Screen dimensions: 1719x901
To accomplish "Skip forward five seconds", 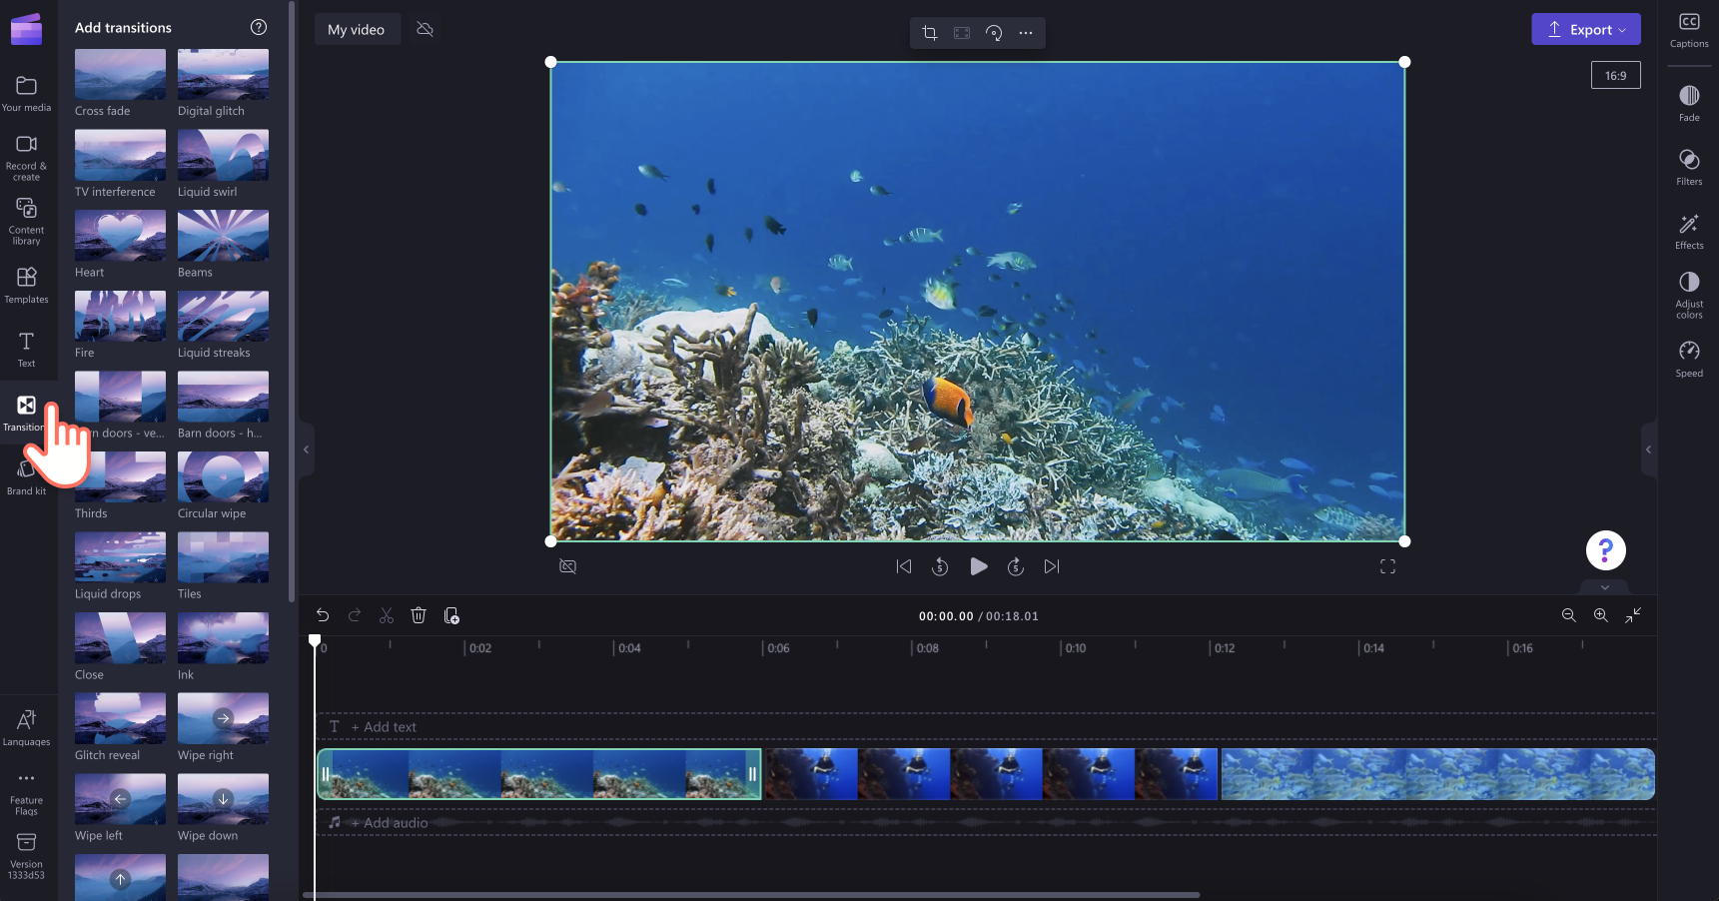I will point(1016,566).
